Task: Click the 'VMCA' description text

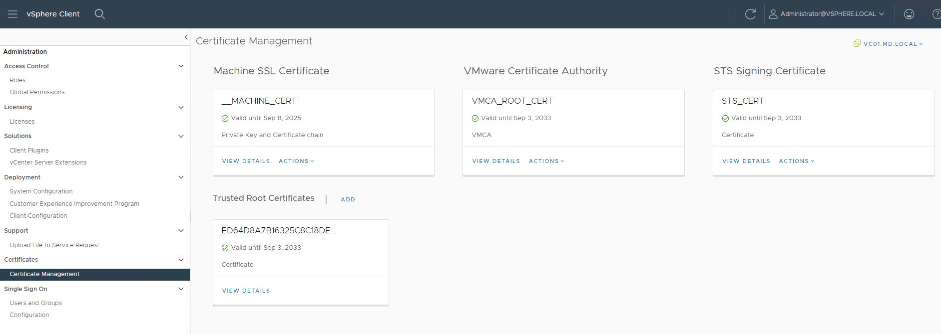Action: pos(481,135)
